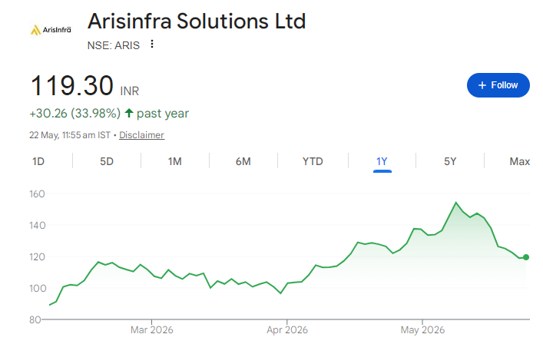Click the INR currency label
543x344 pixels.
click(x=130, y=91)
